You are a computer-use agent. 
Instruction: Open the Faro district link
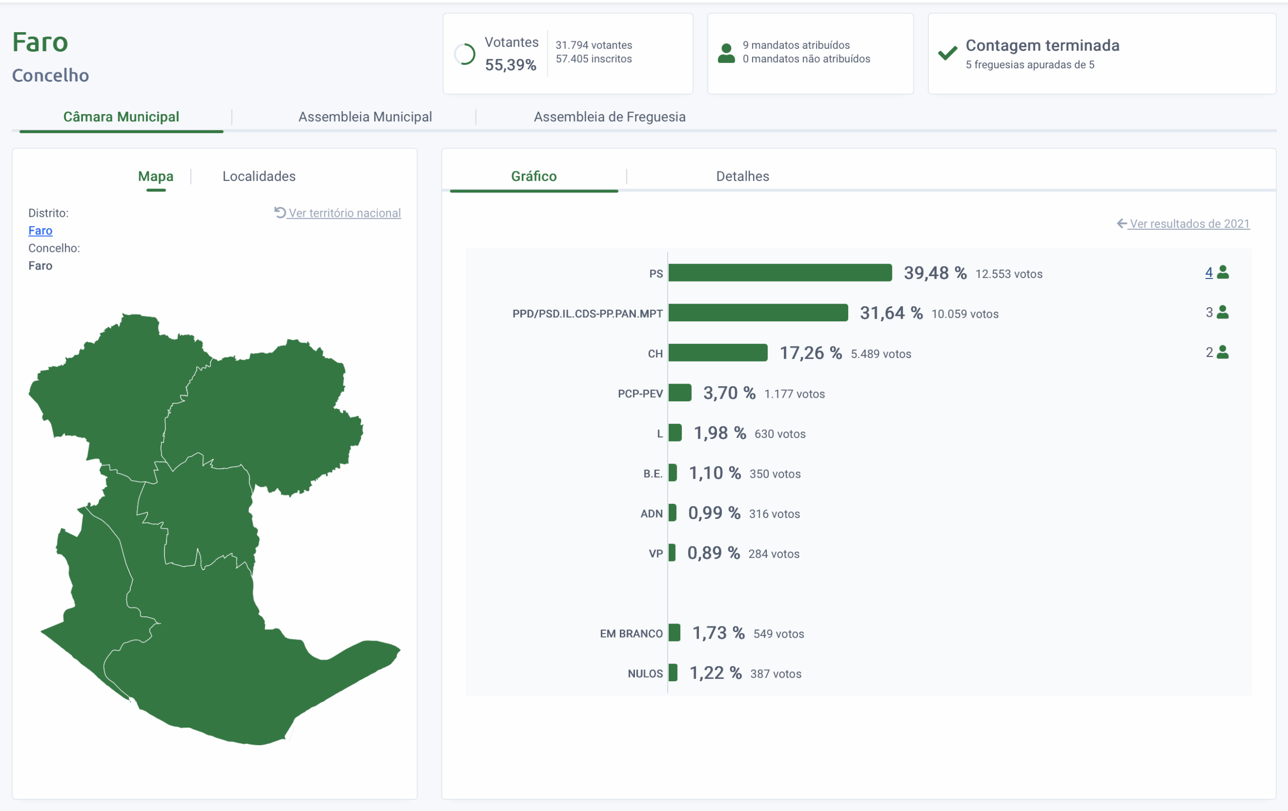(x=40, y=230)
